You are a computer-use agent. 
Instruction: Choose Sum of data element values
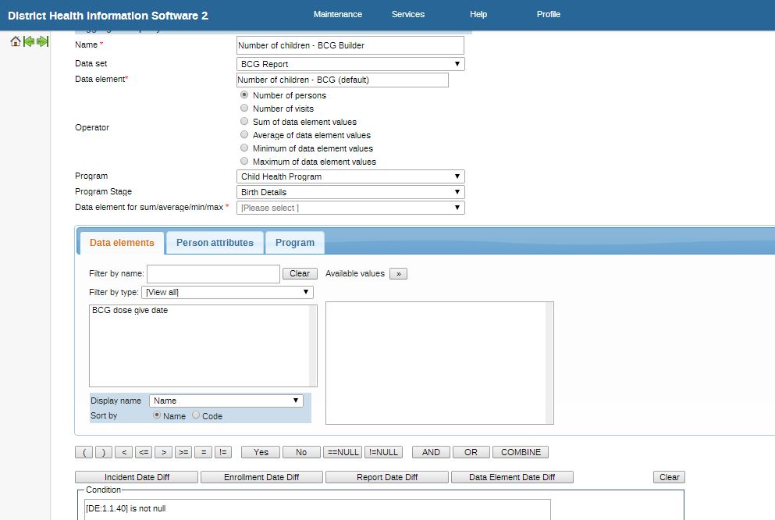click(245, 122)
